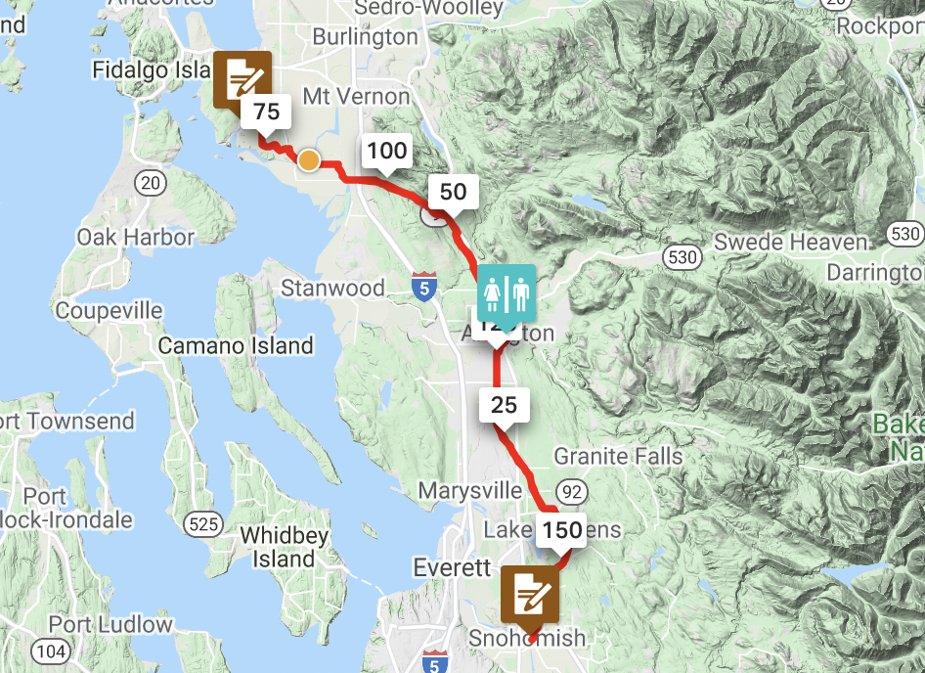Select the mile 75 distance marker

266,112
